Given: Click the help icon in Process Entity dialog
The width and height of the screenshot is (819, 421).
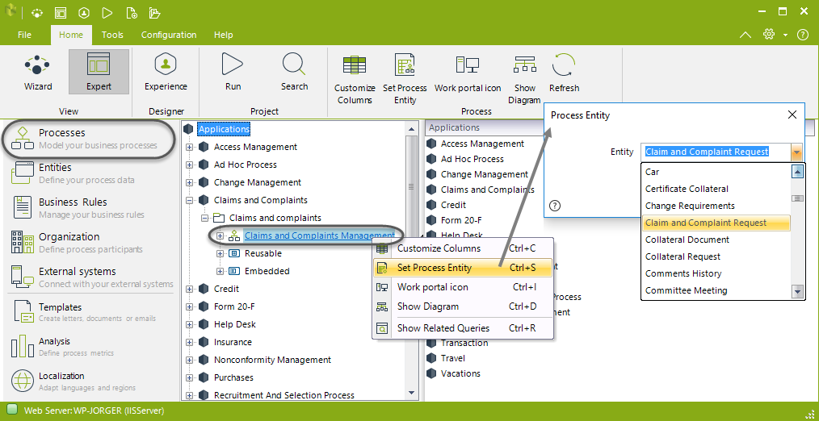Looking at the screenshot, I should [555, 206].
